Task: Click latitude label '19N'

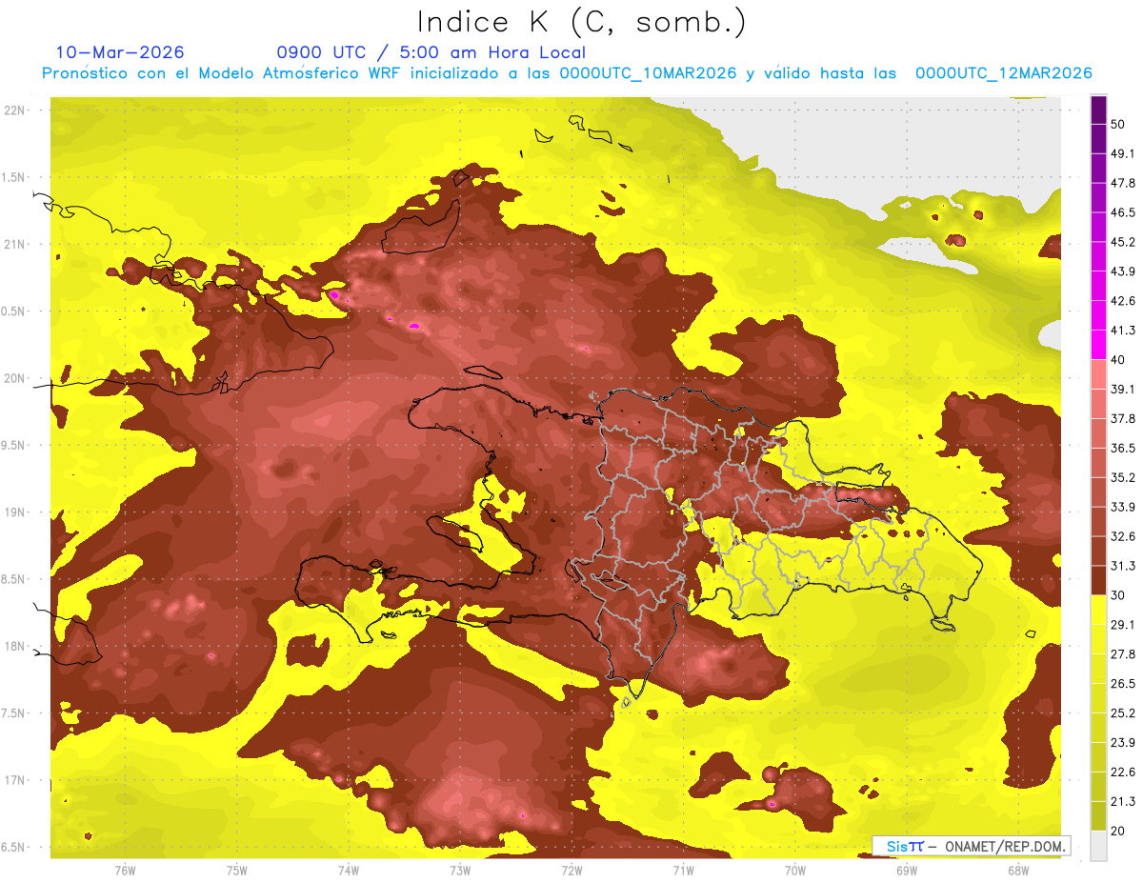Action: click(x=16, y=512)
